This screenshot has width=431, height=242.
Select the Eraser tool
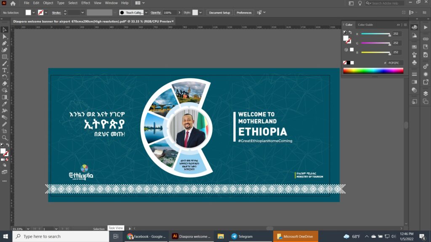tap(4, 84)
